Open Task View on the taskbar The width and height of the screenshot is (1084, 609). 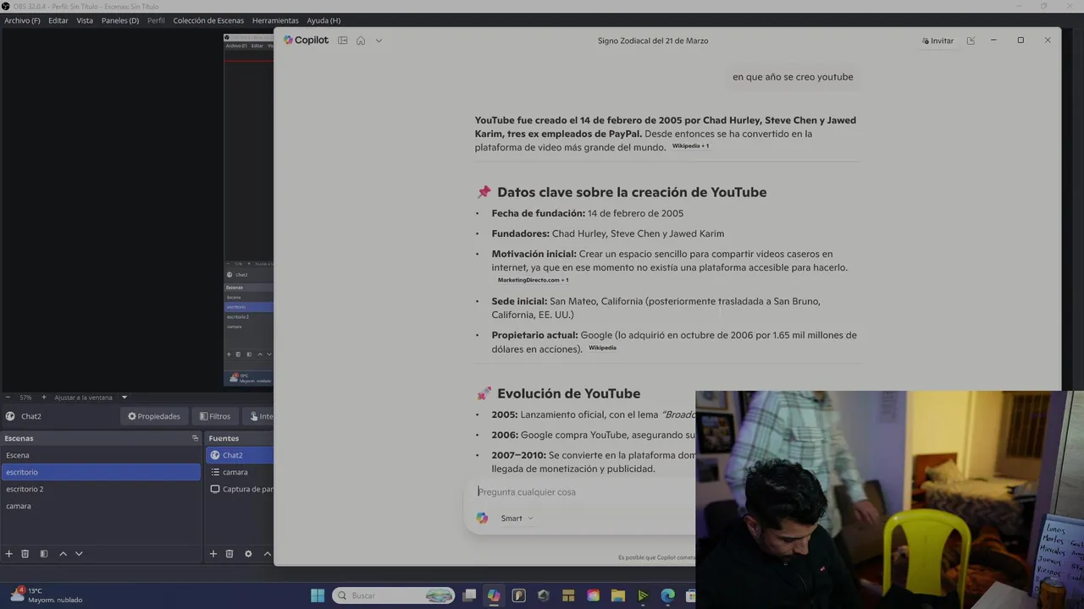469,595
